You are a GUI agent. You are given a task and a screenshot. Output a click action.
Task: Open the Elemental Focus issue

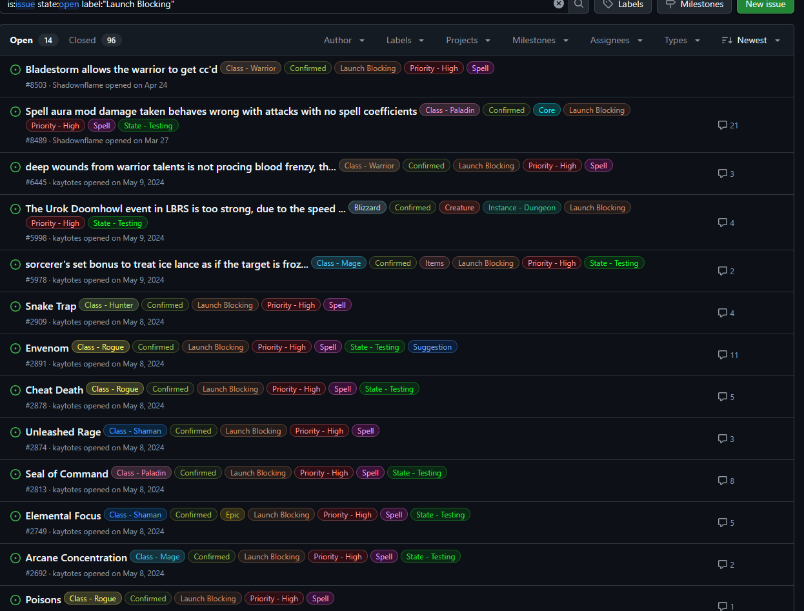click(63, 516)
